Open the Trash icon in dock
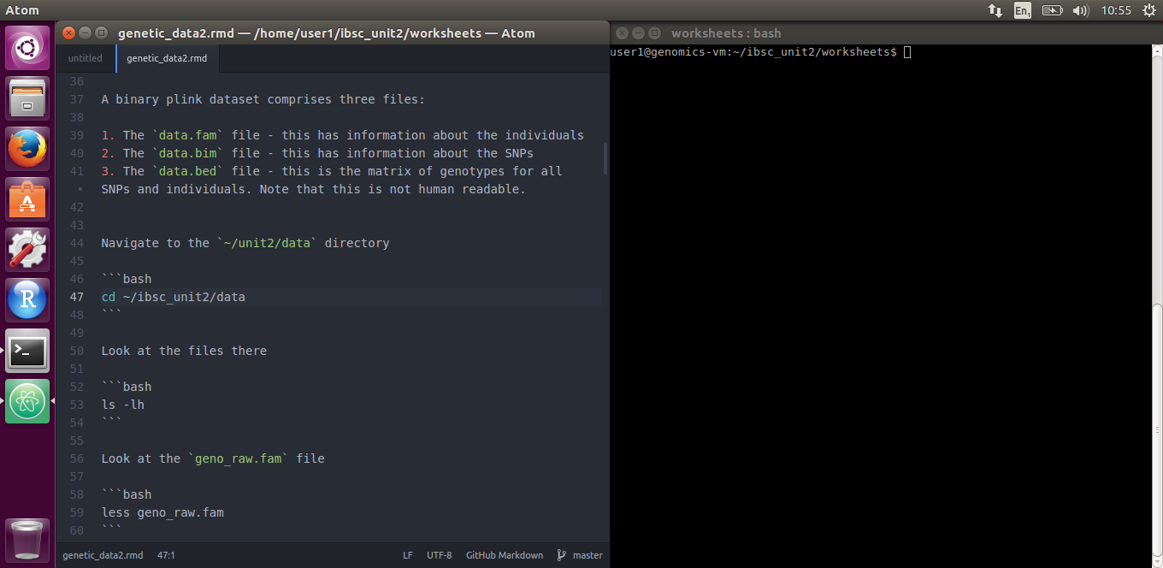Viewport: 1163px width, 568px height. pyautogui.click(x=27, y=540)
